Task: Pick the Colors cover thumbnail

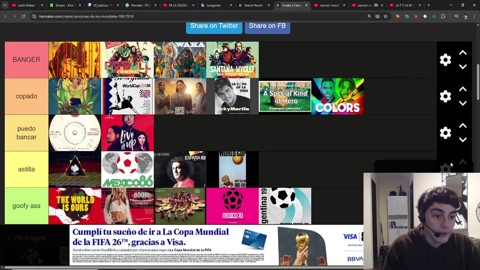Action: pyautogui.click(x=337, y=96)
